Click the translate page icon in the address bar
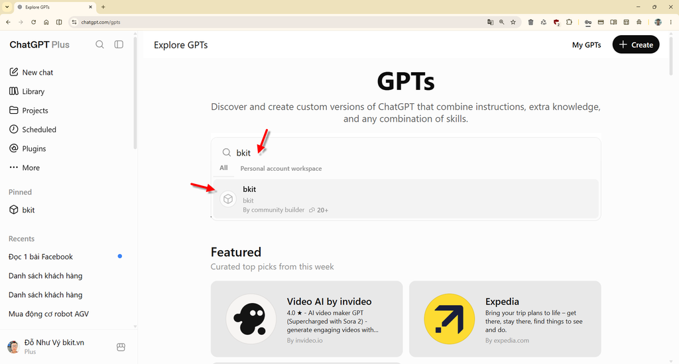This screenshot has width=679, height=364. [x=490, y=22]
